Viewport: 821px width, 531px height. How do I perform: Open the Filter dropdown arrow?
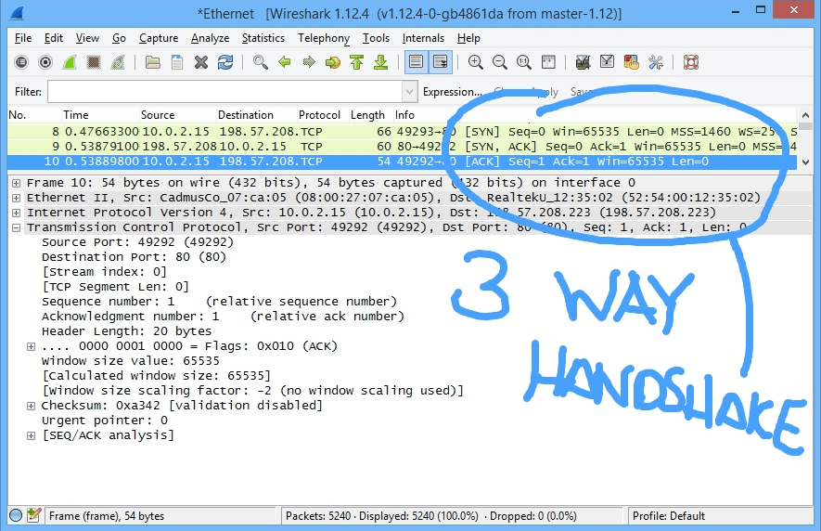pyautogui.click(x=409, y=92)
